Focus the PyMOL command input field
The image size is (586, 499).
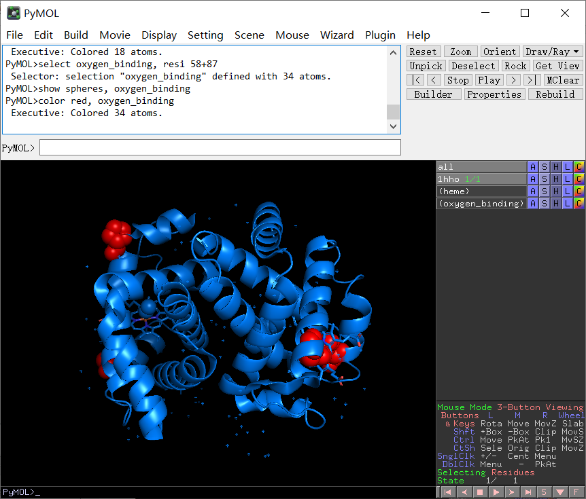220,147
